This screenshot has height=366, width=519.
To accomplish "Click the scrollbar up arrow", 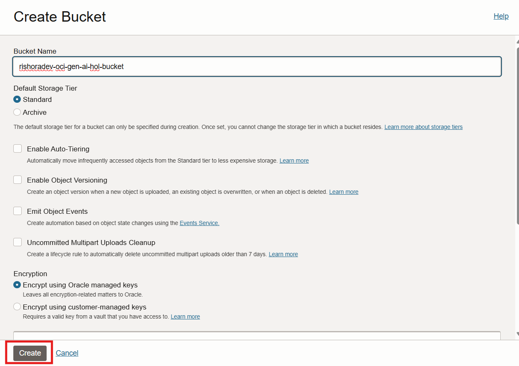I will [x=517, y=41].
